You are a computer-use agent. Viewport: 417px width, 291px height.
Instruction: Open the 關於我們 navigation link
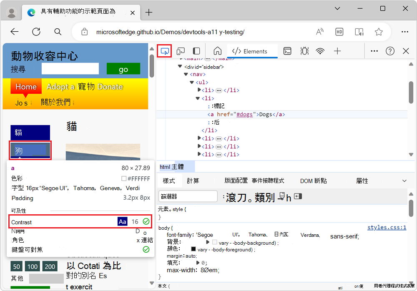coord(56,102)
